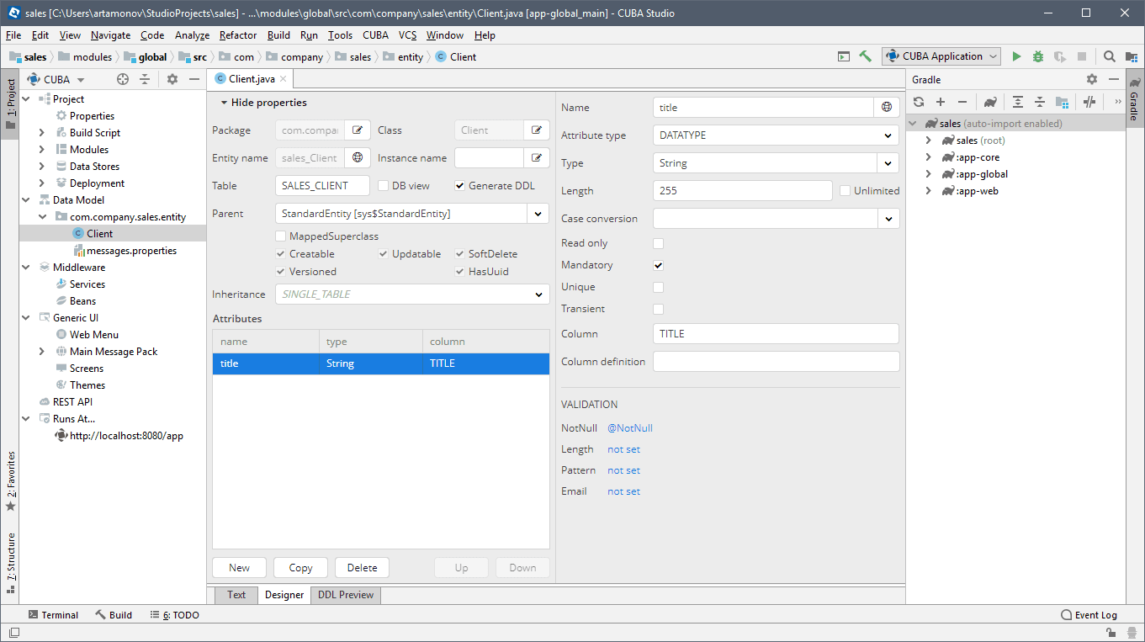The width and height of the screenshot is (1145, 642).
Task: Switch to the DDL Preview tab
Action: [346, 595]
